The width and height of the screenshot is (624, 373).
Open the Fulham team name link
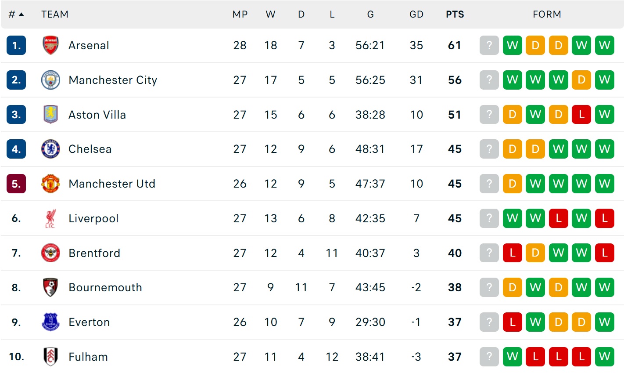[88, 357]
